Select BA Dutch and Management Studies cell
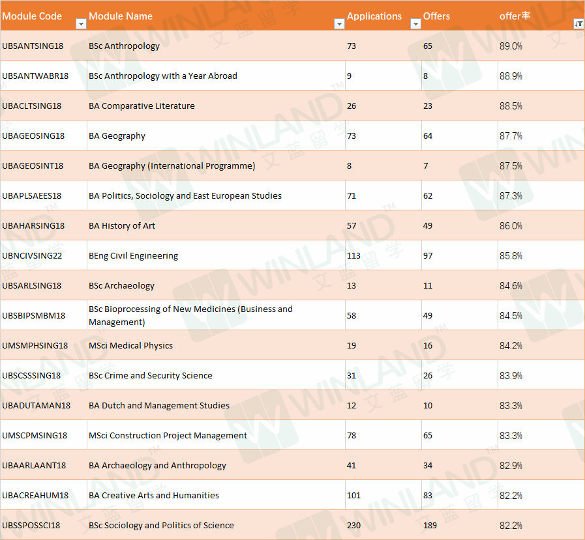This screenshot has height=540, width=585. (216, 405)
